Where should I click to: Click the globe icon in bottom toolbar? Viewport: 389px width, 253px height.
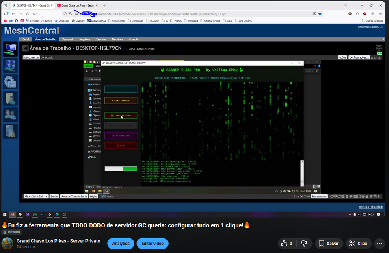[x=363, y=196]
